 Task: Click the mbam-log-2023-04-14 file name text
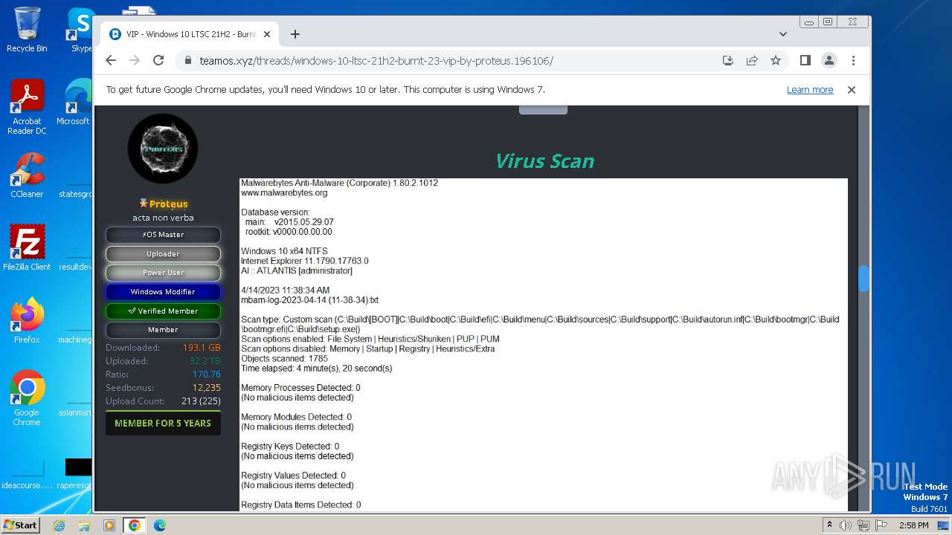tap(309, 300)
